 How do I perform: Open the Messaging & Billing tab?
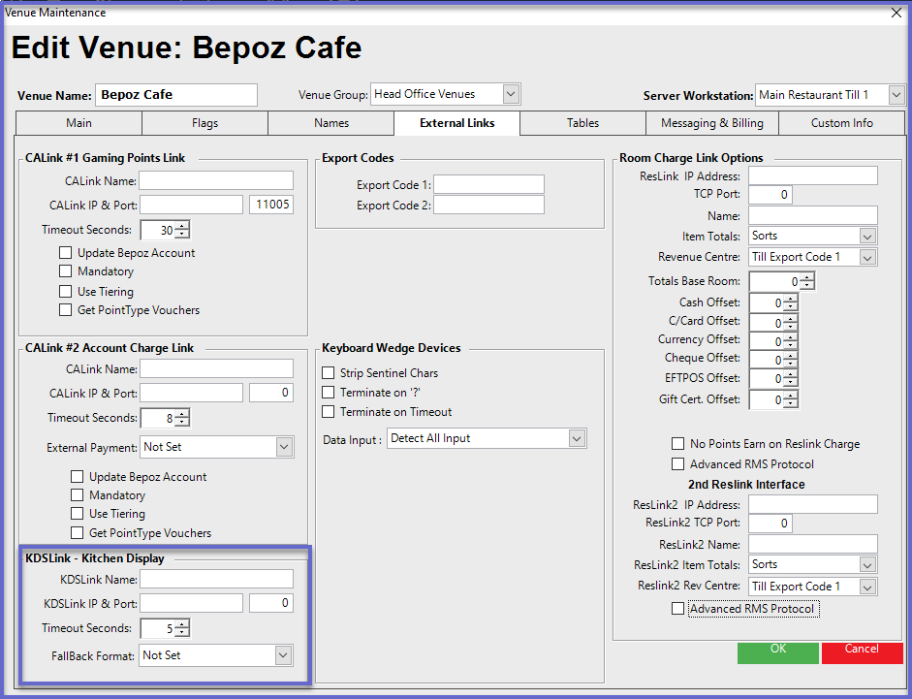pos(711,123)
